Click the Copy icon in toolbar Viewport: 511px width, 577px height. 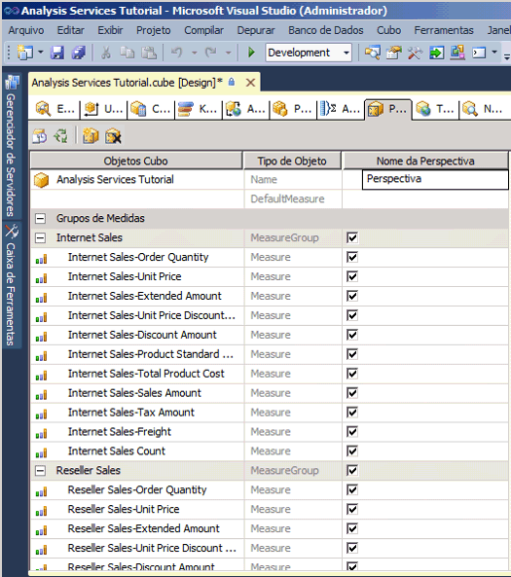127,53
